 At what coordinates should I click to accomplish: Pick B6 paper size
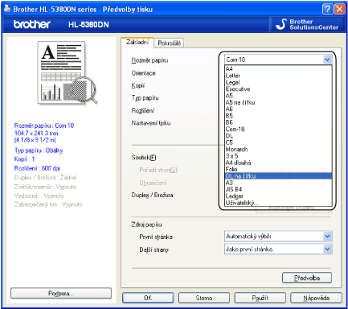tap(278, 122)
